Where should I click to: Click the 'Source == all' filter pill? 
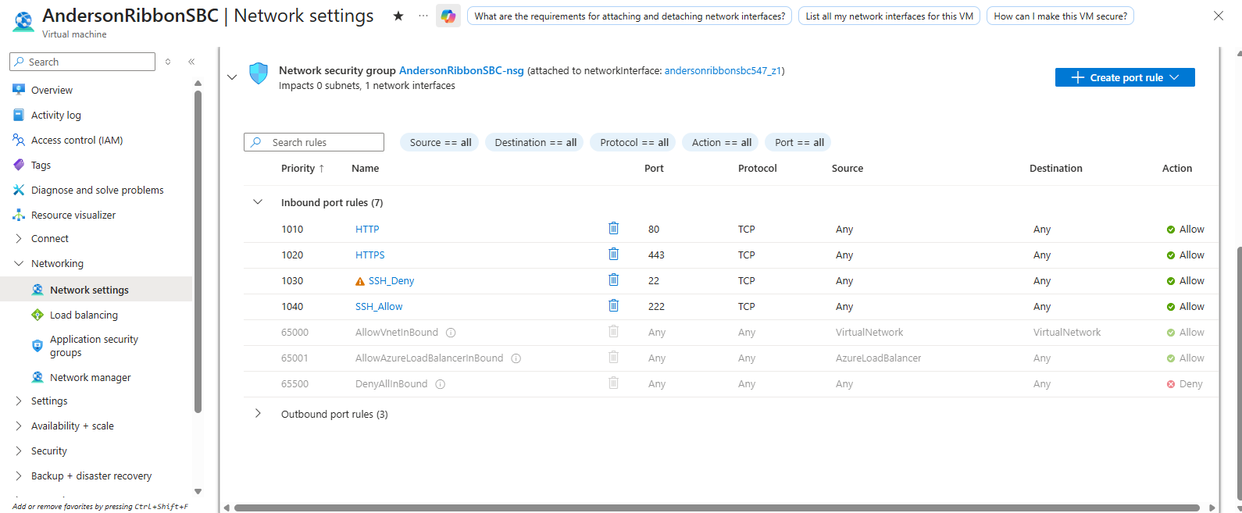(441, 142)
